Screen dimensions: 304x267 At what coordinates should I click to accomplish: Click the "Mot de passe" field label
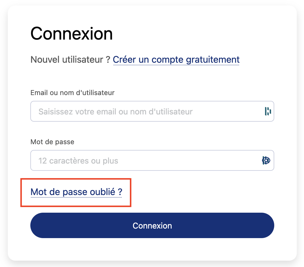pyautogui.click(x=52, y=142)
